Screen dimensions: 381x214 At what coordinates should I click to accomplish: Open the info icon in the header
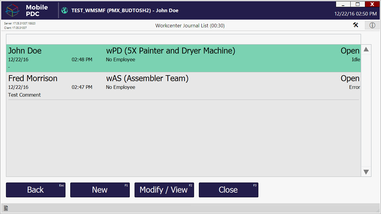(x=372, y=25)
